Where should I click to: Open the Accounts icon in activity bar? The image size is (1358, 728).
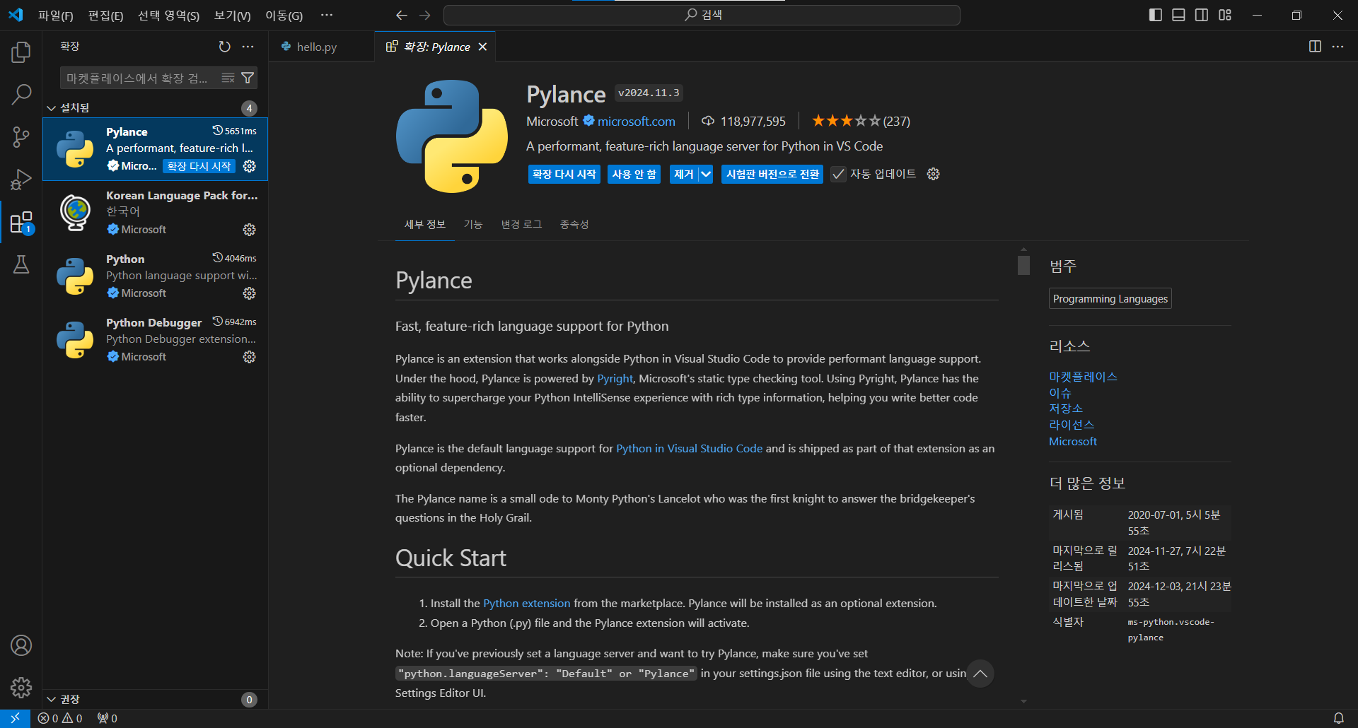21,645
